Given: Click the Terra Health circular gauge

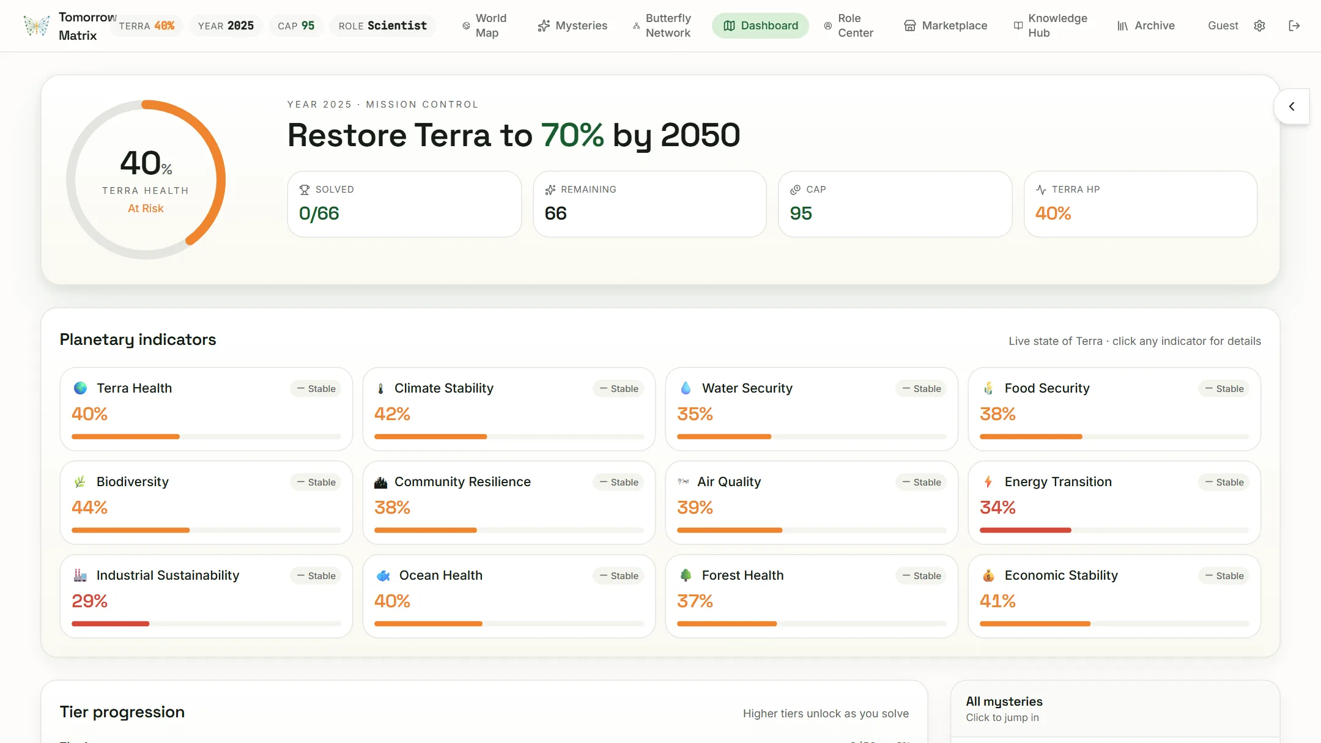Looking at the screenshot, I should 146,180.
